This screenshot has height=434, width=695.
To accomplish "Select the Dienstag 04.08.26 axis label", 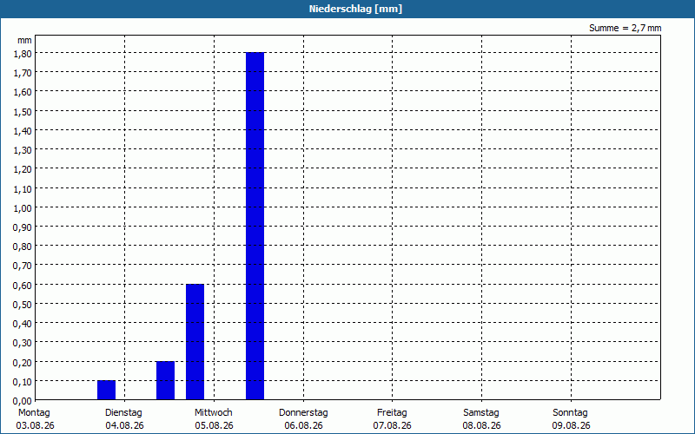I will 124,419.
